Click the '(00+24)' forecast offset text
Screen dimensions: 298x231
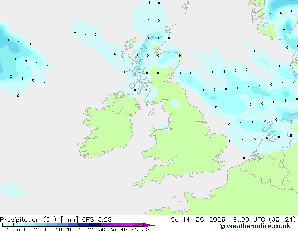point(282,220)
